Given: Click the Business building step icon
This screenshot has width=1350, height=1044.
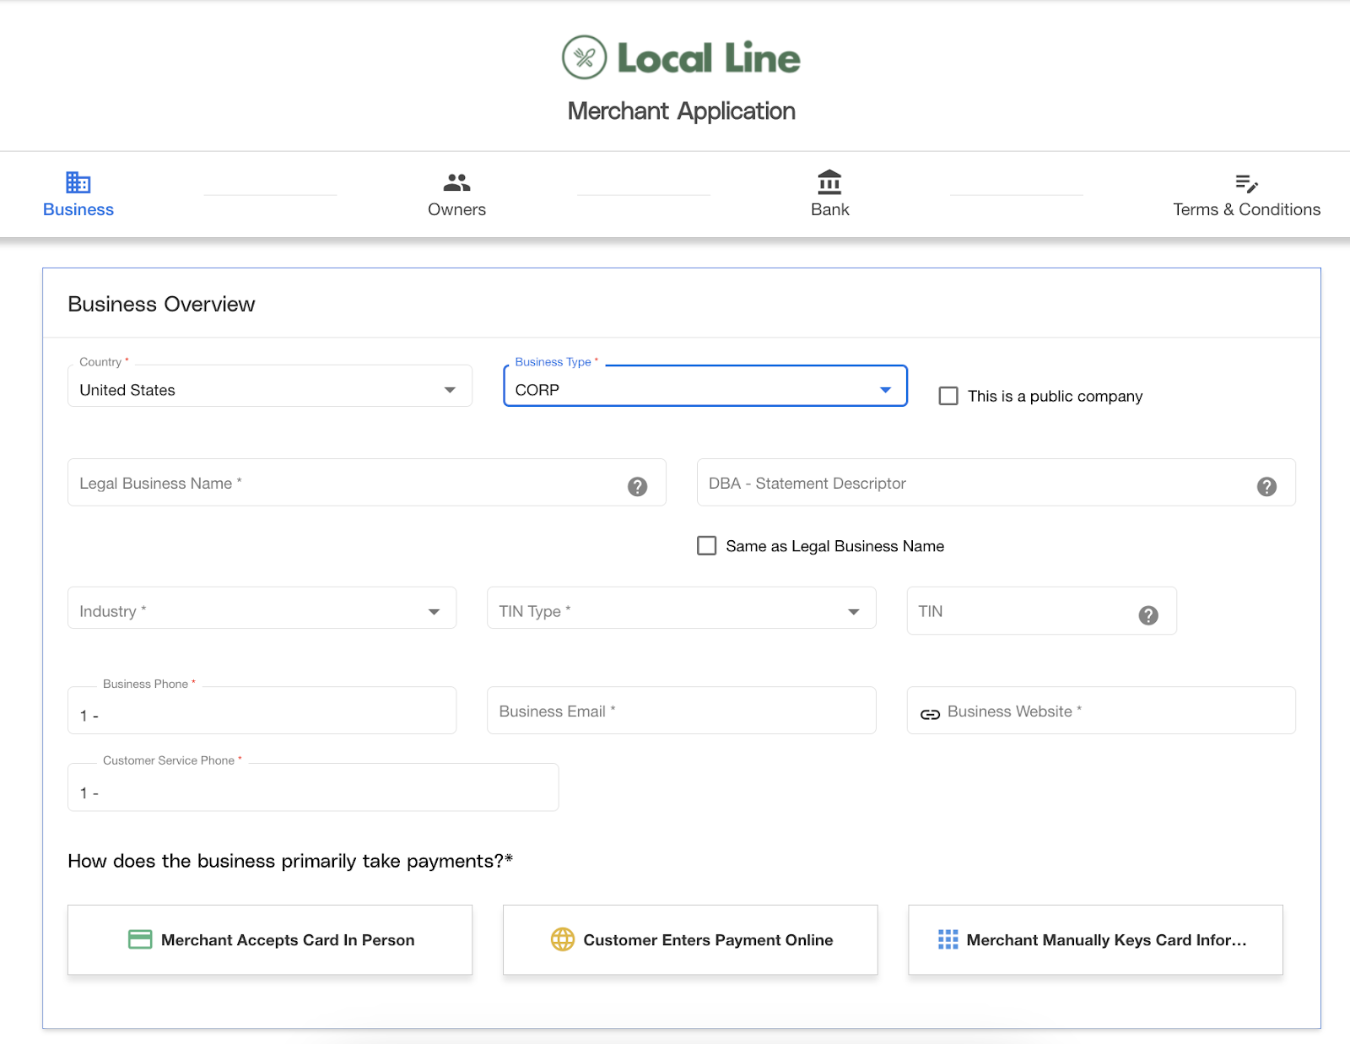Looking at the screenshot, I should pos(78,182).
